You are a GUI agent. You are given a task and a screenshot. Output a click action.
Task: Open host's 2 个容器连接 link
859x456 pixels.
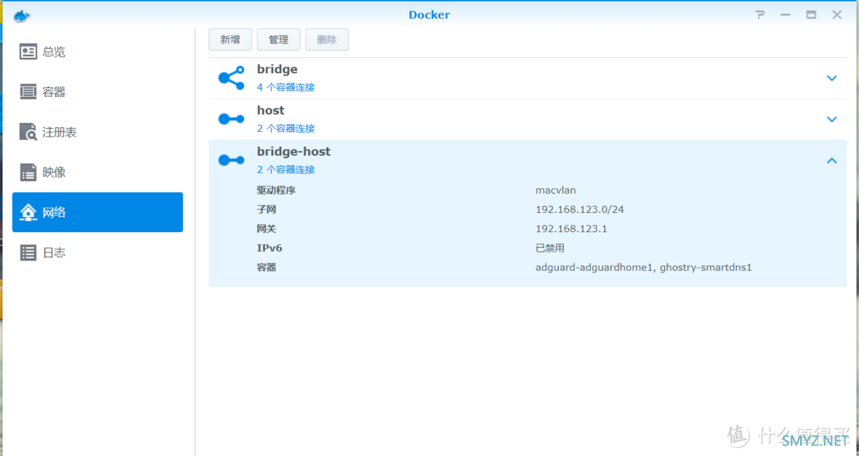[x=286, y=128]
